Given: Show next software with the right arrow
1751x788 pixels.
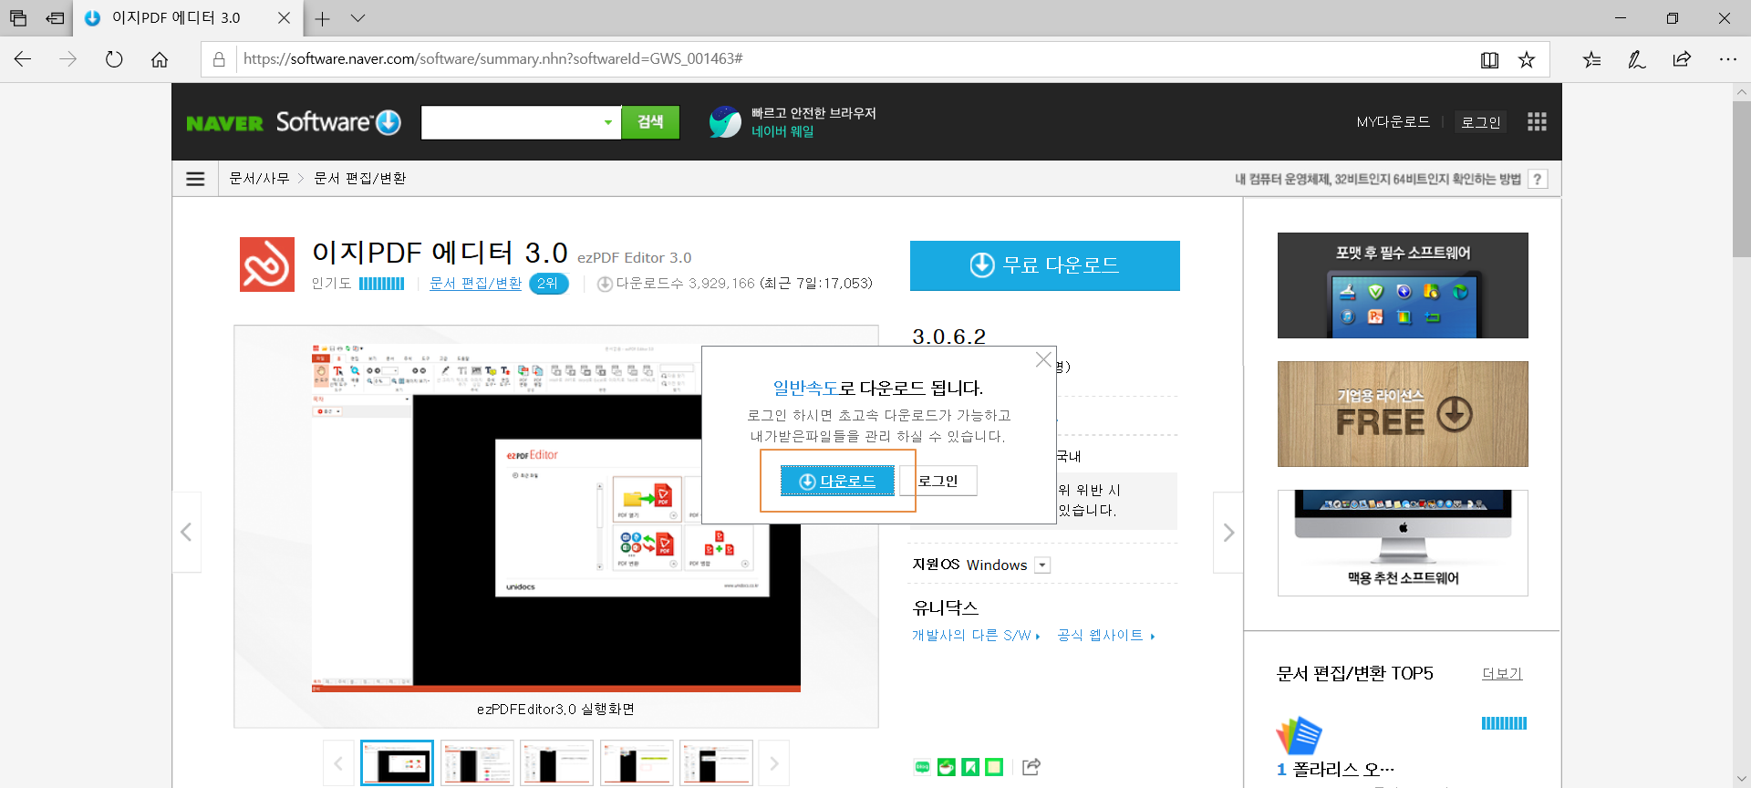Looking at the screenshot, I should click(x=1228, y=533).
